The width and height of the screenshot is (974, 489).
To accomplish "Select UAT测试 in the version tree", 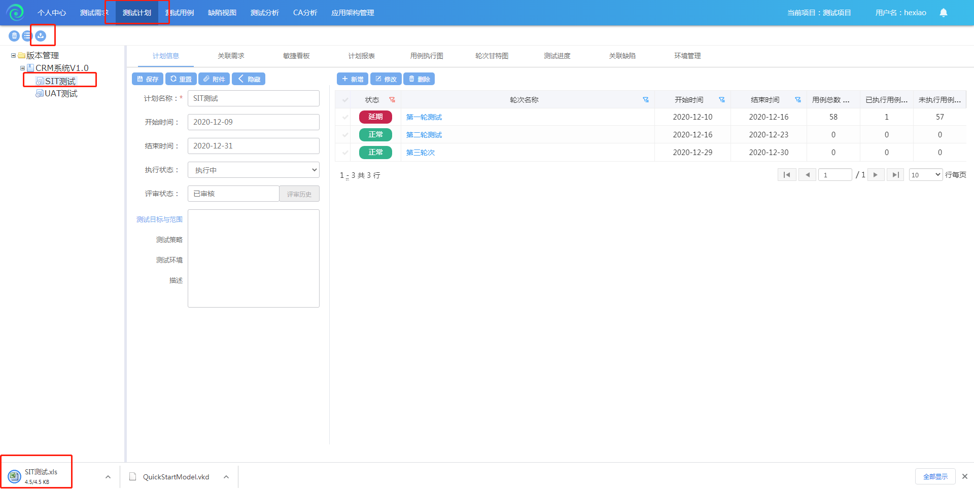I will (61, 94).
